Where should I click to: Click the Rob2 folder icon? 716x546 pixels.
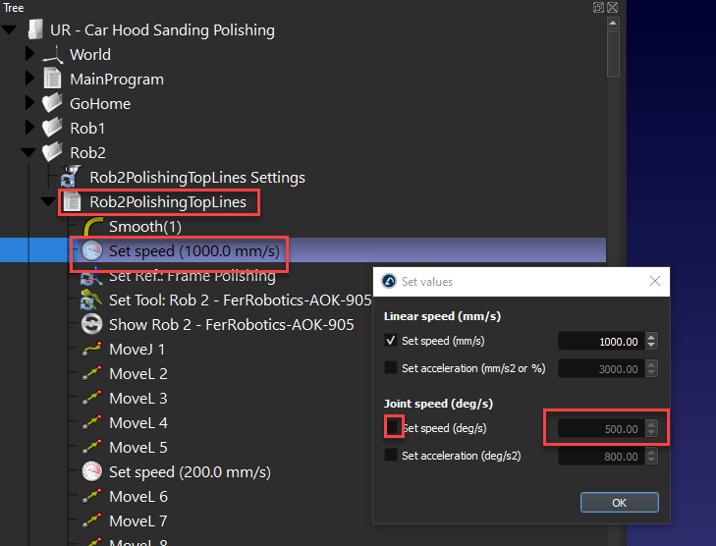52,152
